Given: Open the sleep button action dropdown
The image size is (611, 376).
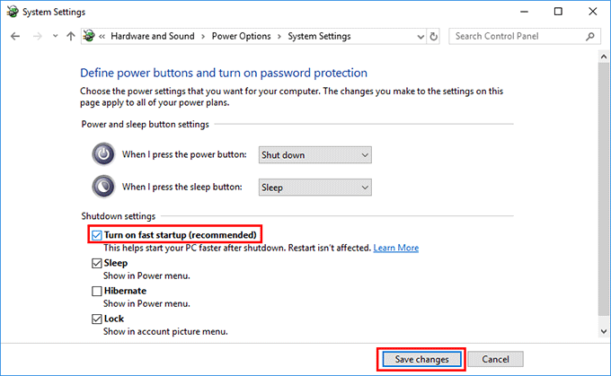Looking at the screenshot, I should [x=314, y=188].
